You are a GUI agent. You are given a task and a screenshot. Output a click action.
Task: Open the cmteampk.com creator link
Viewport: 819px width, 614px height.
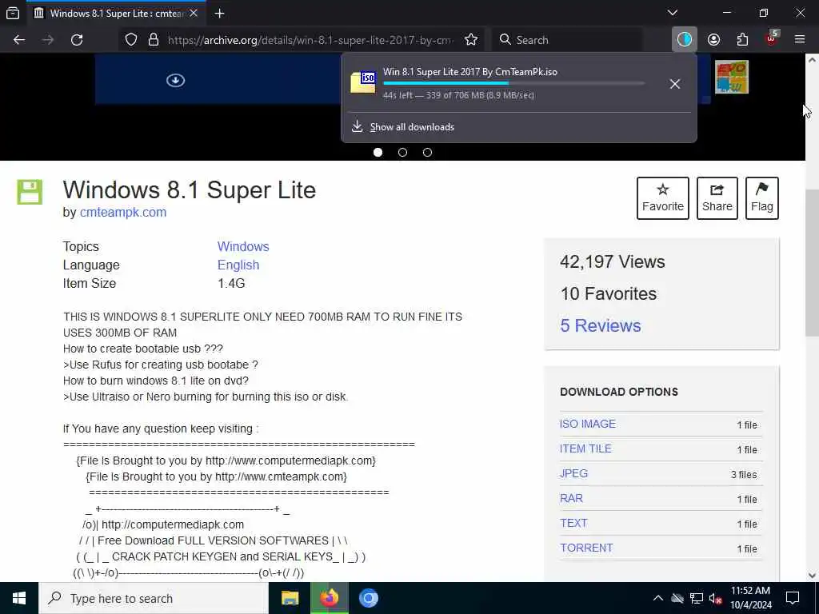[x=123, y=213]
